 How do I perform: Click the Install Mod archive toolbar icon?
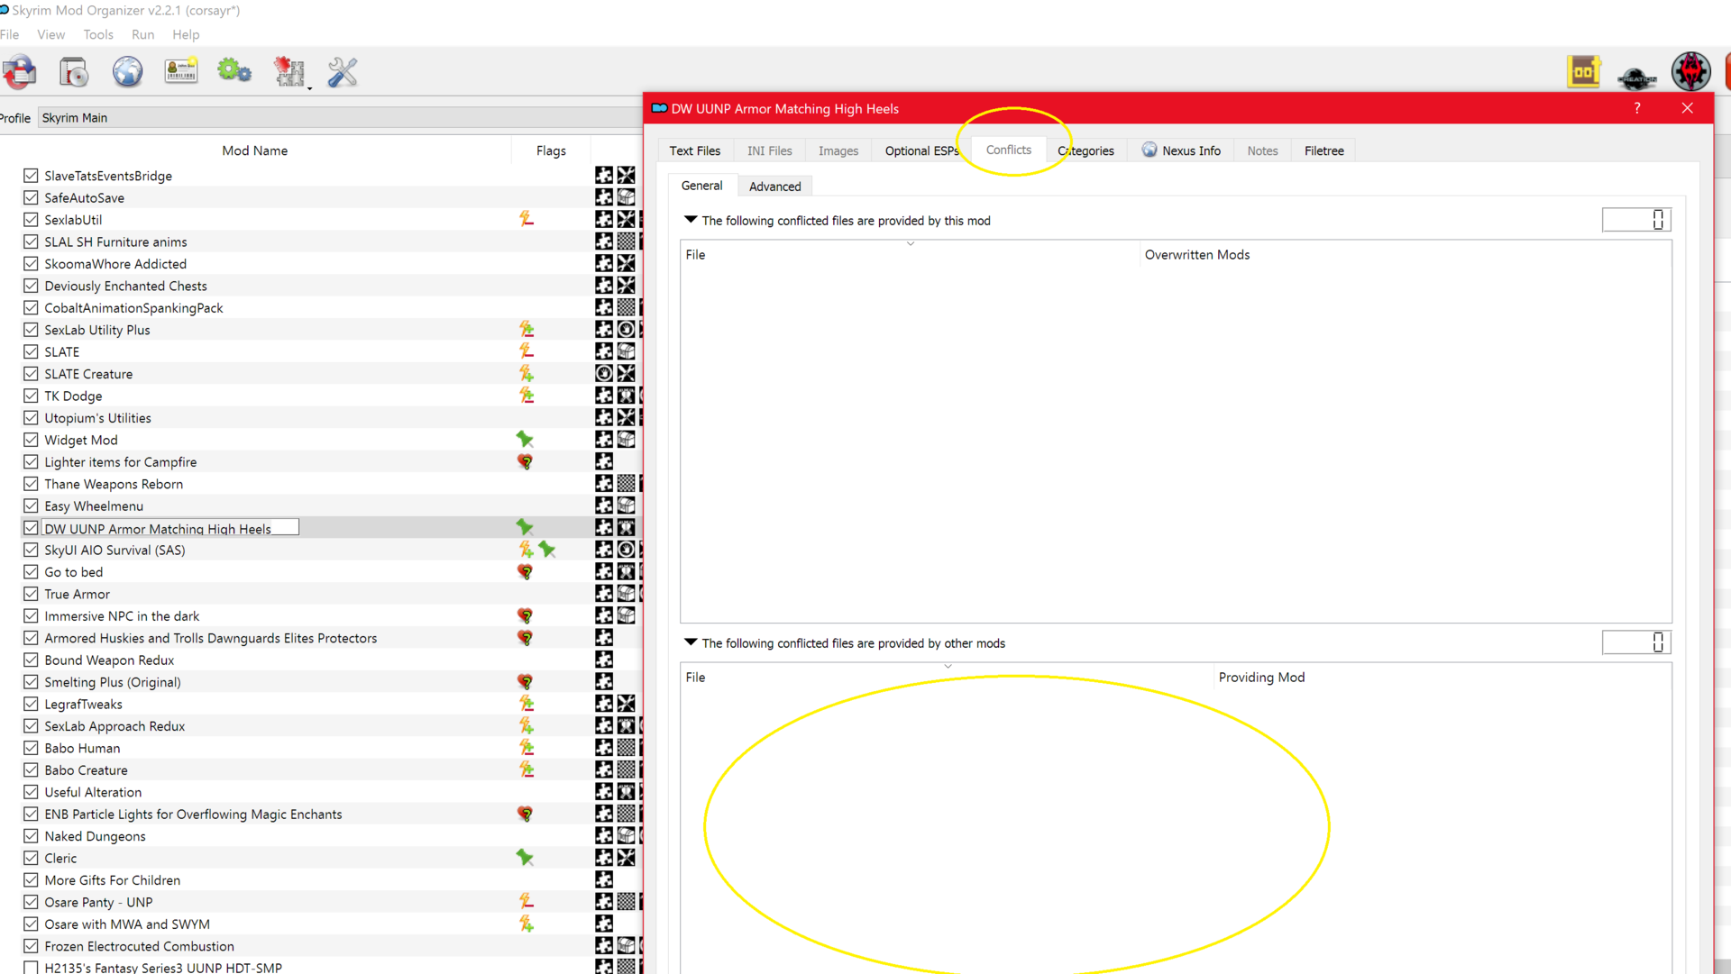[19, 72]
